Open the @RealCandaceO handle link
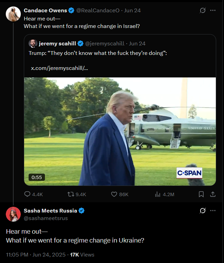The image size is (224, 263). 98,10
